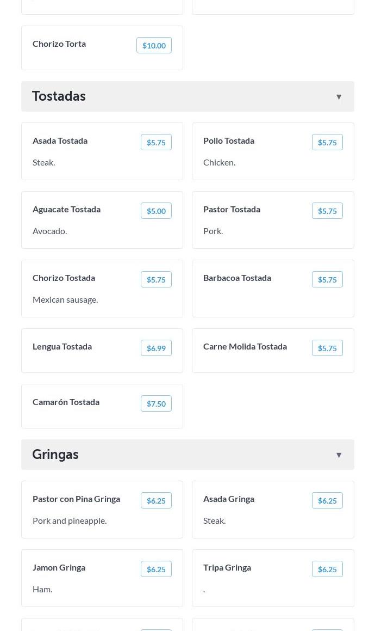Open the Lengua Tostada item title
The width and height of the screenshot is (375, 631).
62,346
